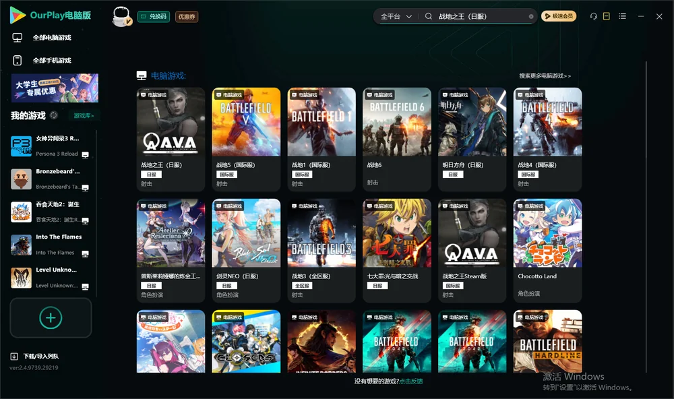Click the game list vertical scrollbar
Screen dimensions: 674x399
click(x=646, y=217)
